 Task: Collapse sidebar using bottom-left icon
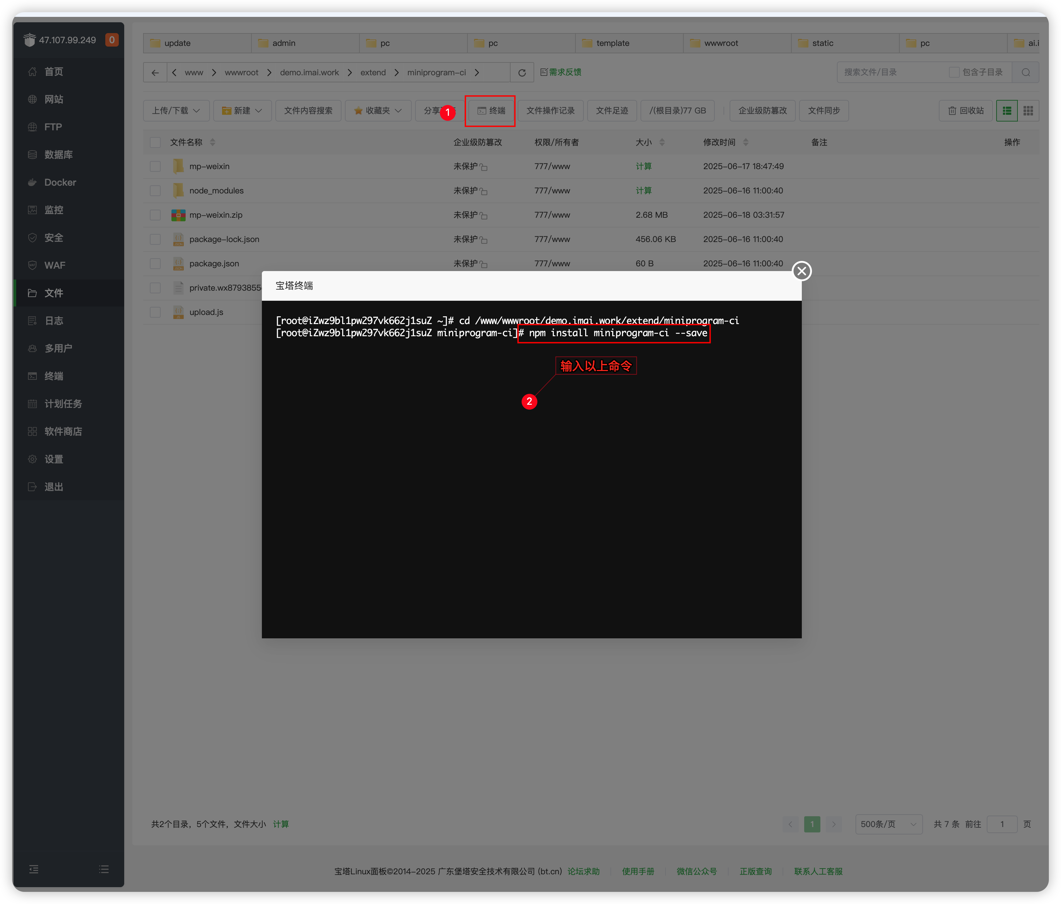click(34, 869)
